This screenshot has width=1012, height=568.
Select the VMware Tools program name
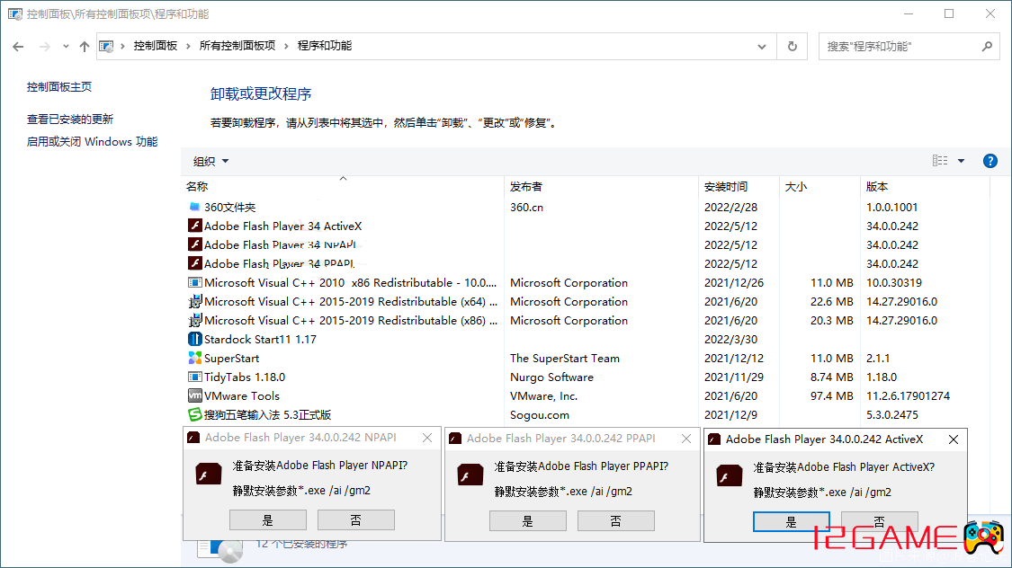click(242, 395)
